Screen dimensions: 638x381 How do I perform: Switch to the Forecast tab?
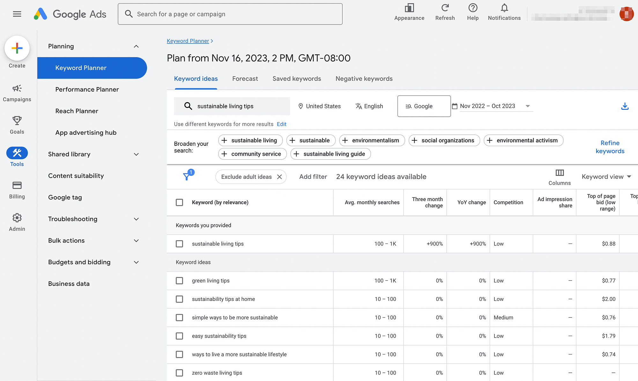click(x=245, y=79)
